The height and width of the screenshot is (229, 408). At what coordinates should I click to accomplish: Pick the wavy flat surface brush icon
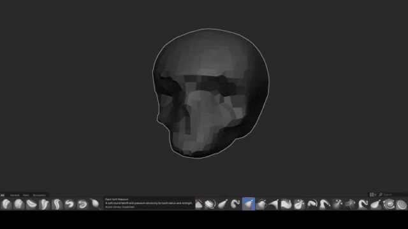click(x=286, y=204)
